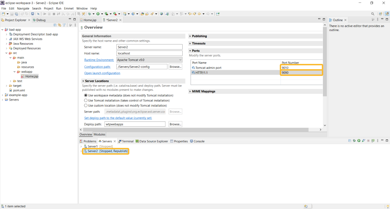
Task: Close the Server2 editor tab
Action: (120, 20)
